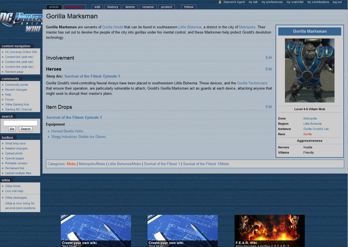
Task: Open the Gorilla Grodd link
Action: [x=113, y=27]
